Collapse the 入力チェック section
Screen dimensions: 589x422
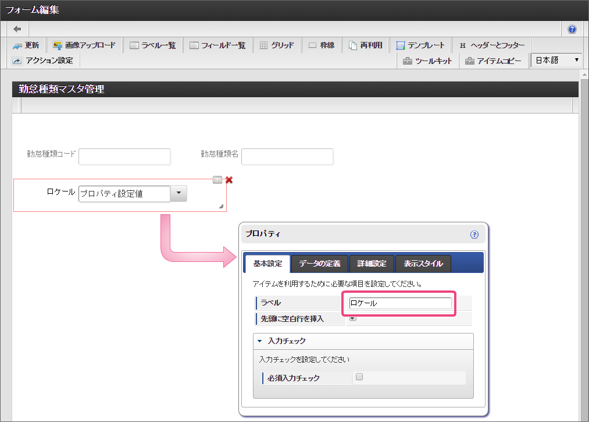tap(260, 341)
